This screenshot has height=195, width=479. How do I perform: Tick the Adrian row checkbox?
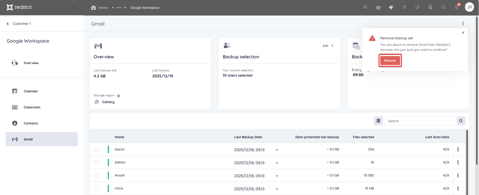[97, 162]
